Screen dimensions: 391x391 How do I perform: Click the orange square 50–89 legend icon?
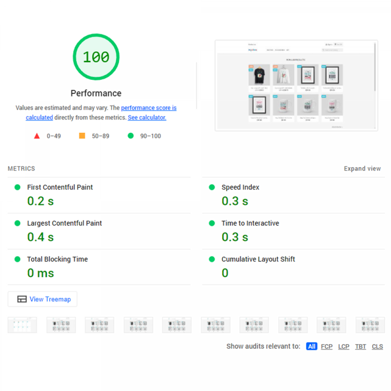click(82, 136)
